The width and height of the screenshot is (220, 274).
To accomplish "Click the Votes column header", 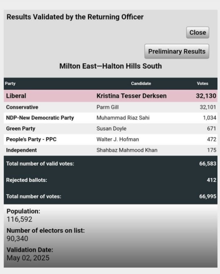I will [202, 84].
